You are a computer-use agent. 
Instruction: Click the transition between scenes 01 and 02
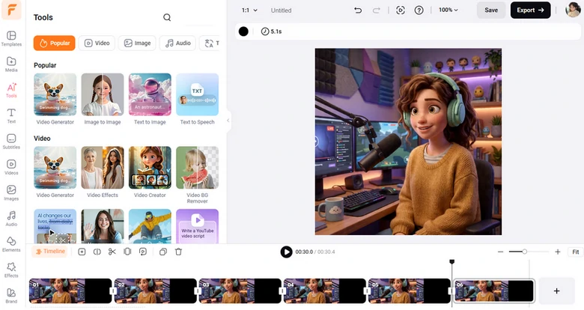click(x=113, y=291)
